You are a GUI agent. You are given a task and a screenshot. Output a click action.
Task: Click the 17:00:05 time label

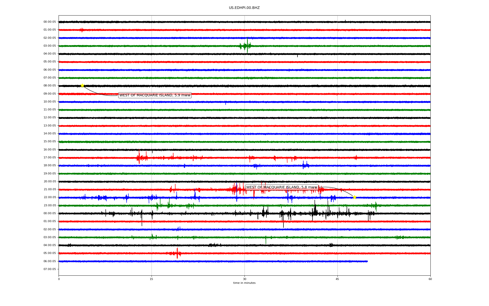[50, 158]
